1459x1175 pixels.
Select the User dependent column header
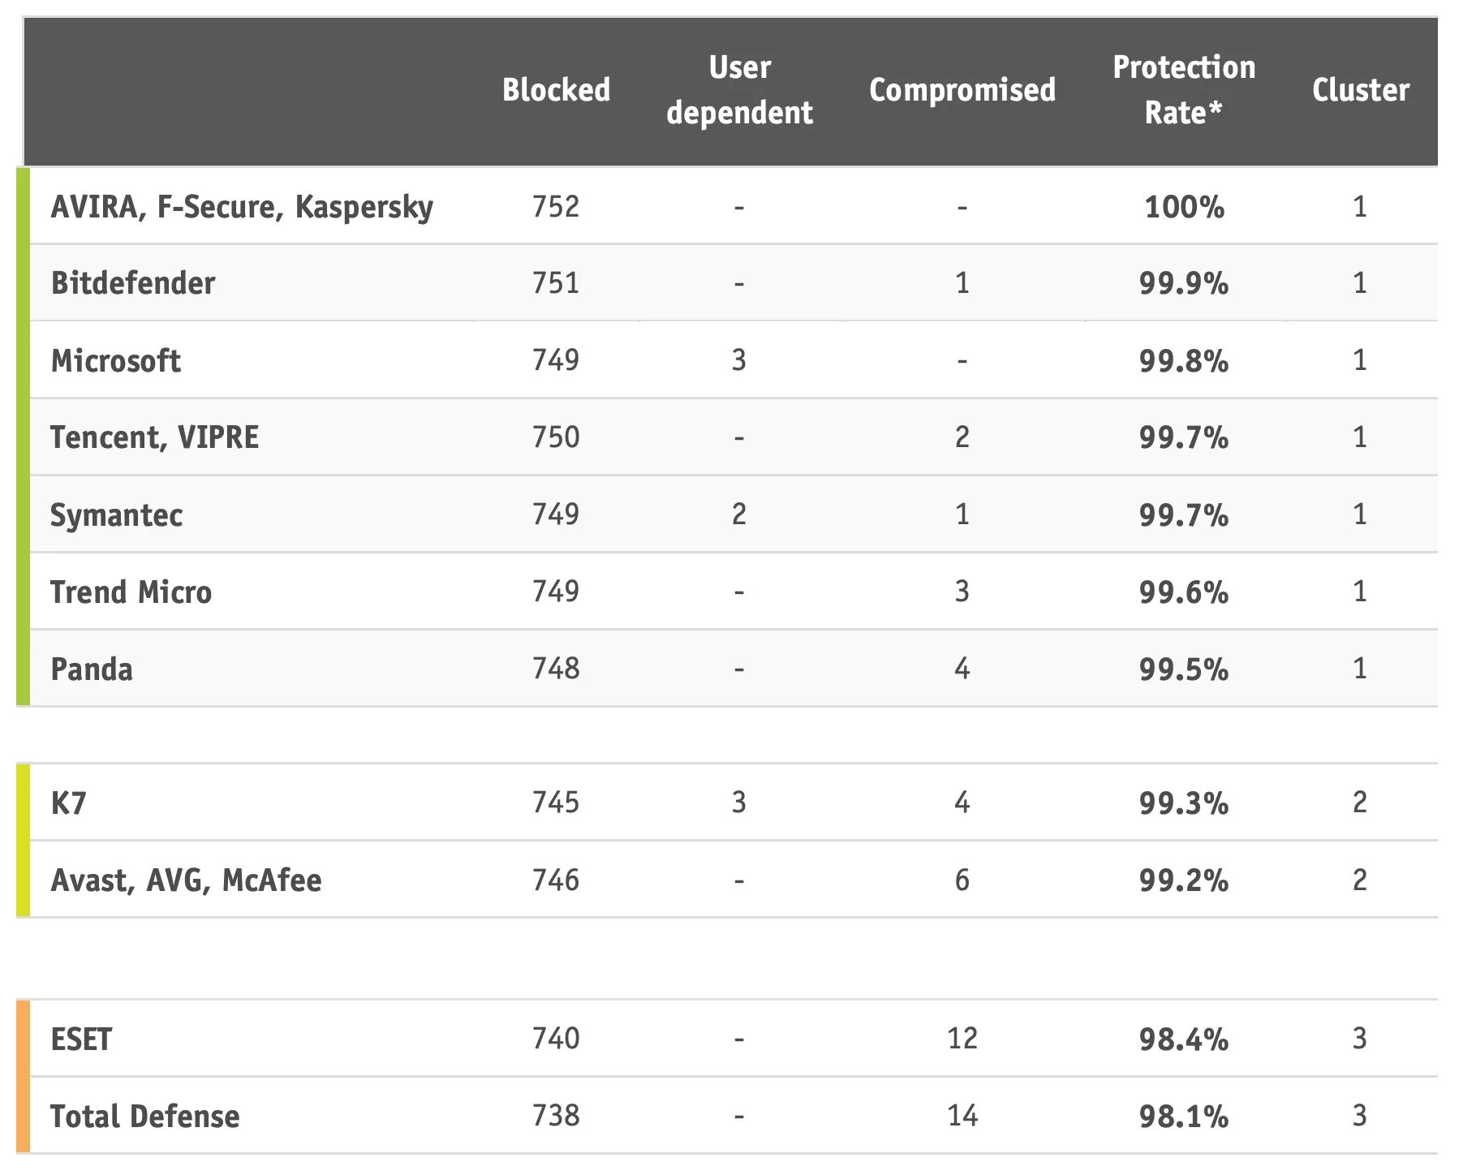coord(739,90)
